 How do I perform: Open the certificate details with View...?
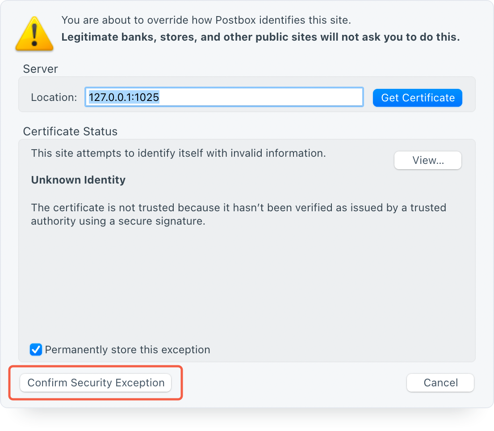click(x=427, y=160)
